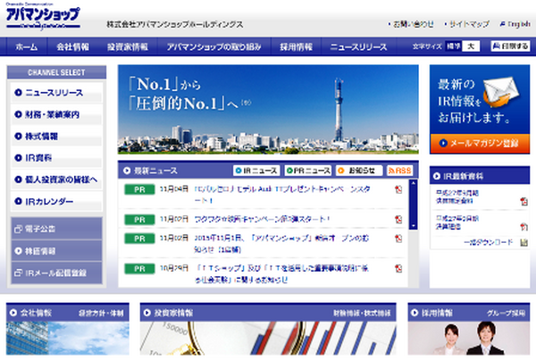Open the 2015年11月1日 store opening news link
Viewport: 536px width, 360px height.
pos(281,244)
